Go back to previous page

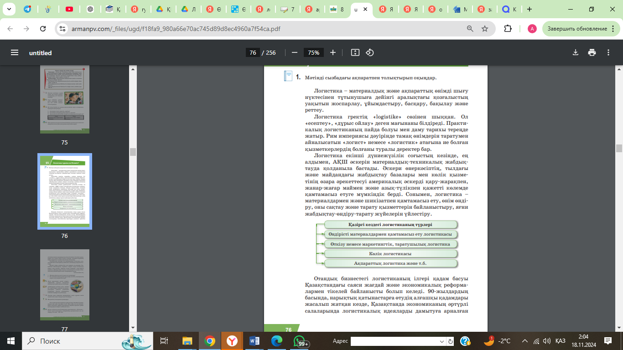pos(10,28)
